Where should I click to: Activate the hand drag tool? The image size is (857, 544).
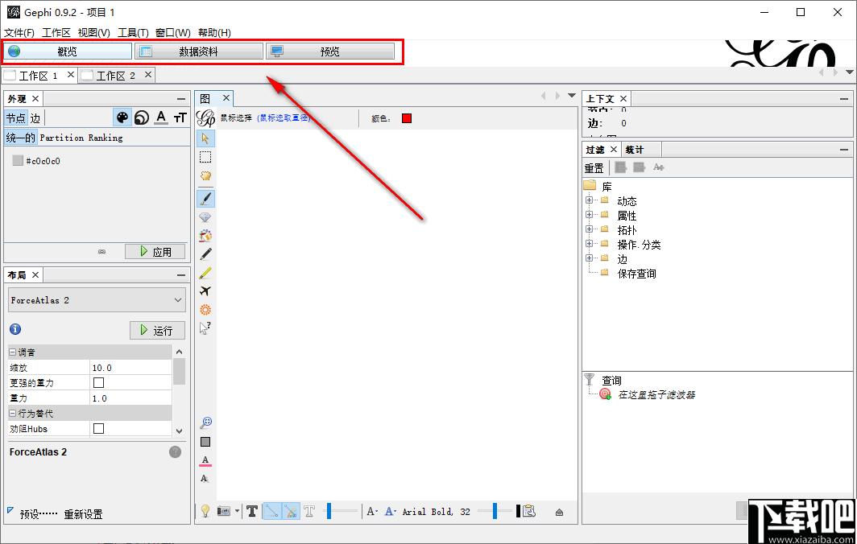coord(205,176)
